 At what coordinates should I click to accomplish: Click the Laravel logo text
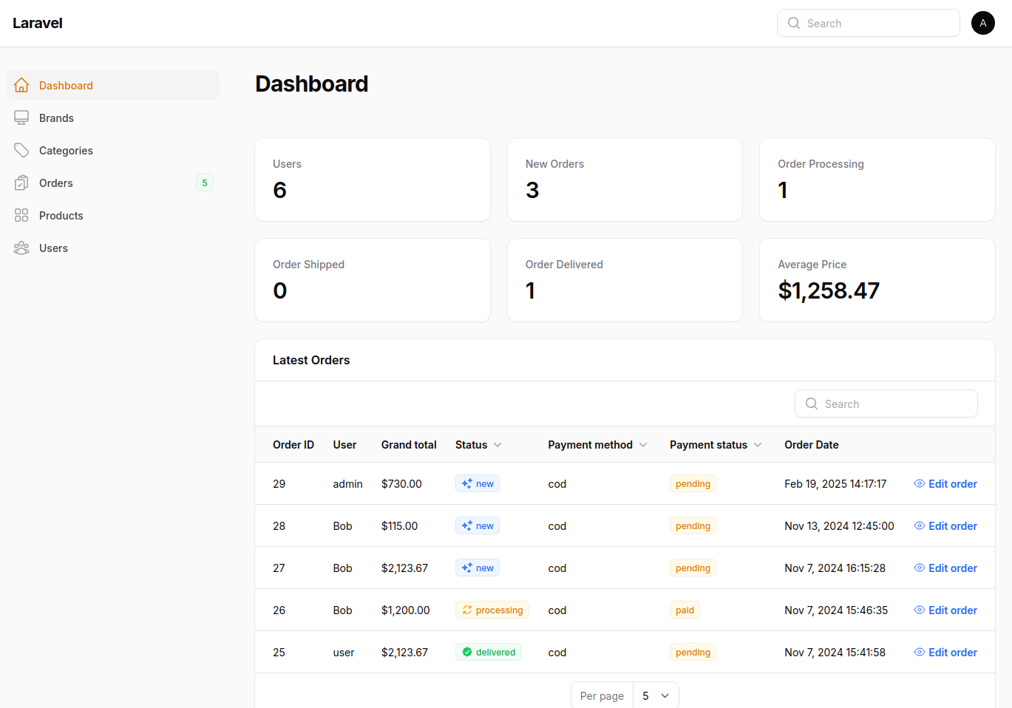[x=38, y=23]
